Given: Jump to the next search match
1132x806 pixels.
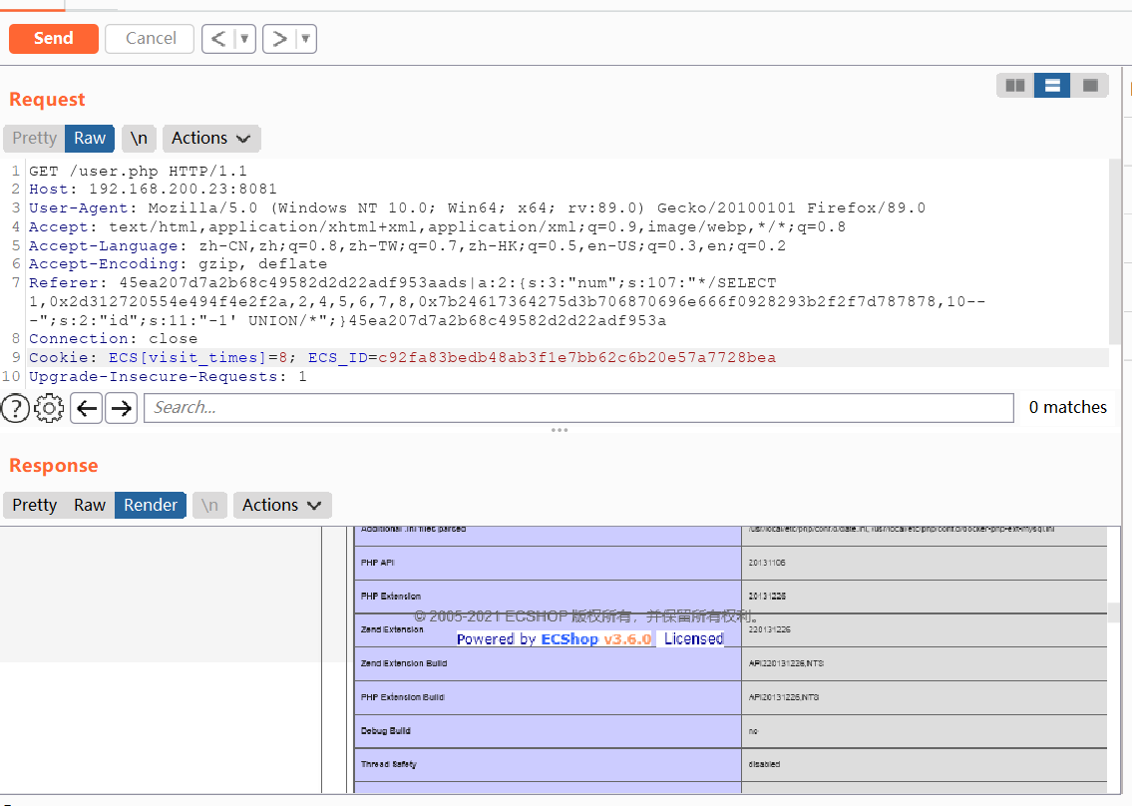Looking at the screenshot, I should [x=122, y=408].
